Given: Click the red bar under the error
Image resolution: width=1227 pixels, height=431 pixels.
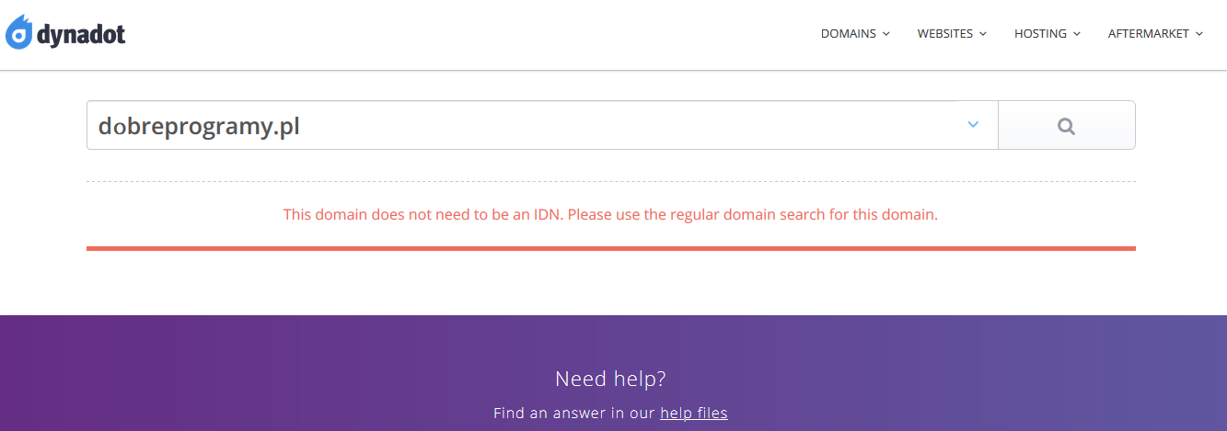Looking at the screenshot, I should (x=610, y=248).
